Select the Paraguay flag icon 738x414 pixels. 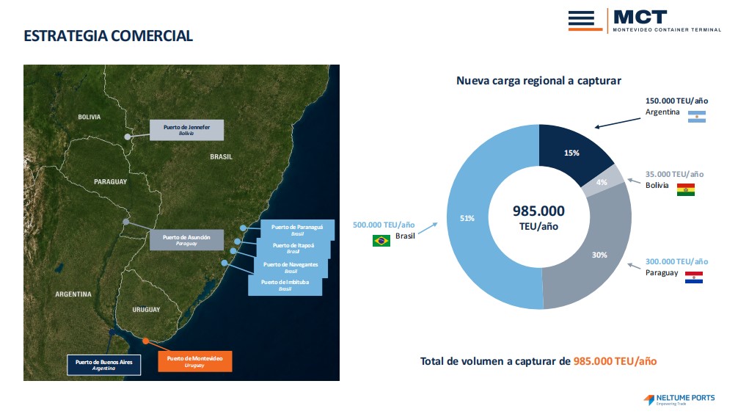pyautogui.click(x=694, y=277)
